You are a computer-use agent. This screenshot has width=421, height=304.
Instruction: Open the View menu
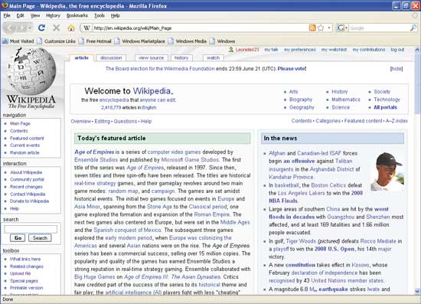pyautogui.click(x=35, y=15)
